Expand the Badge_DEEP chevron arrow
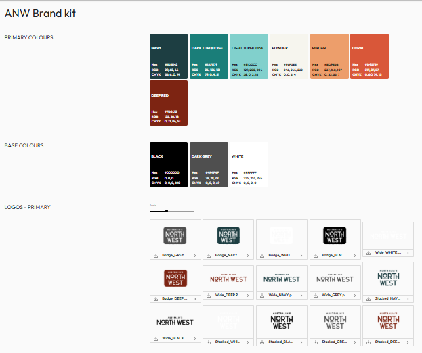Viewport: 422px width, 353px height. [195, 299]
